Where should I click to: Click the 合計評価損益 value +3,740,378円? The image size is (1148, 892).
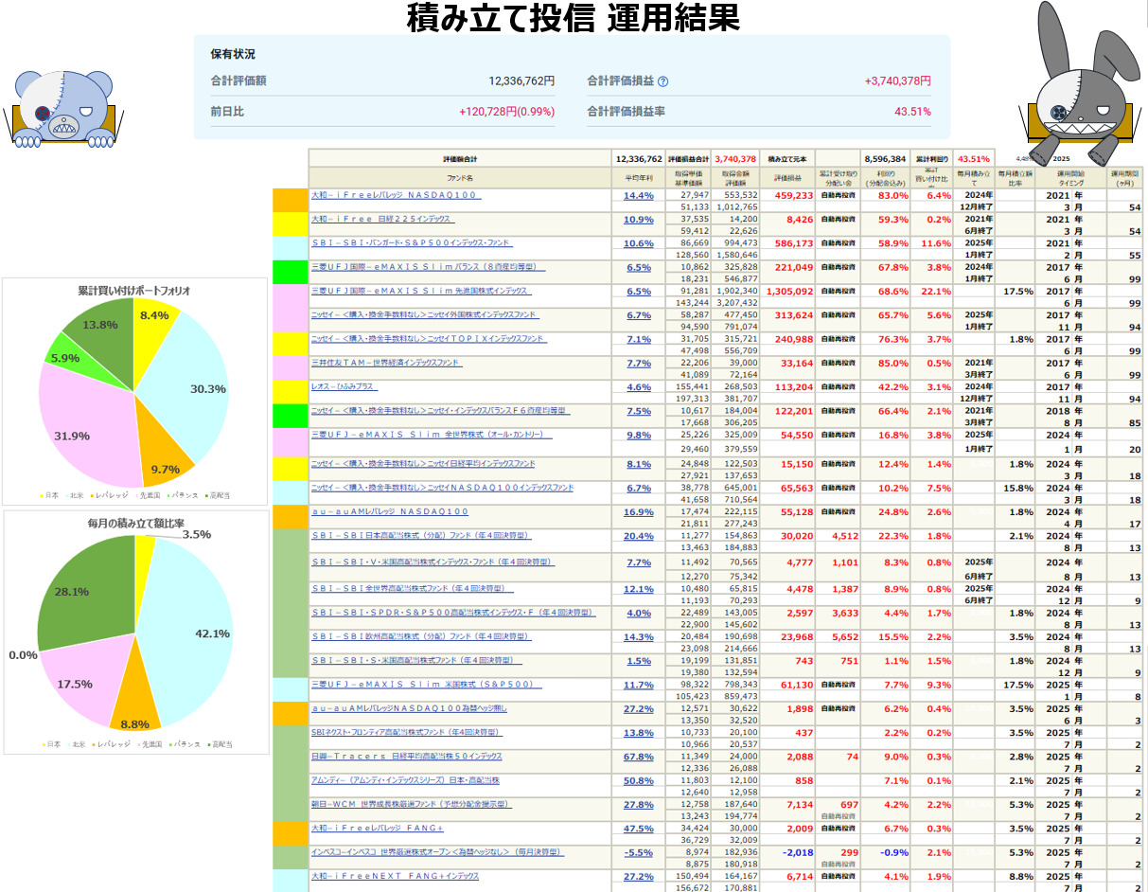pos(897,81)
